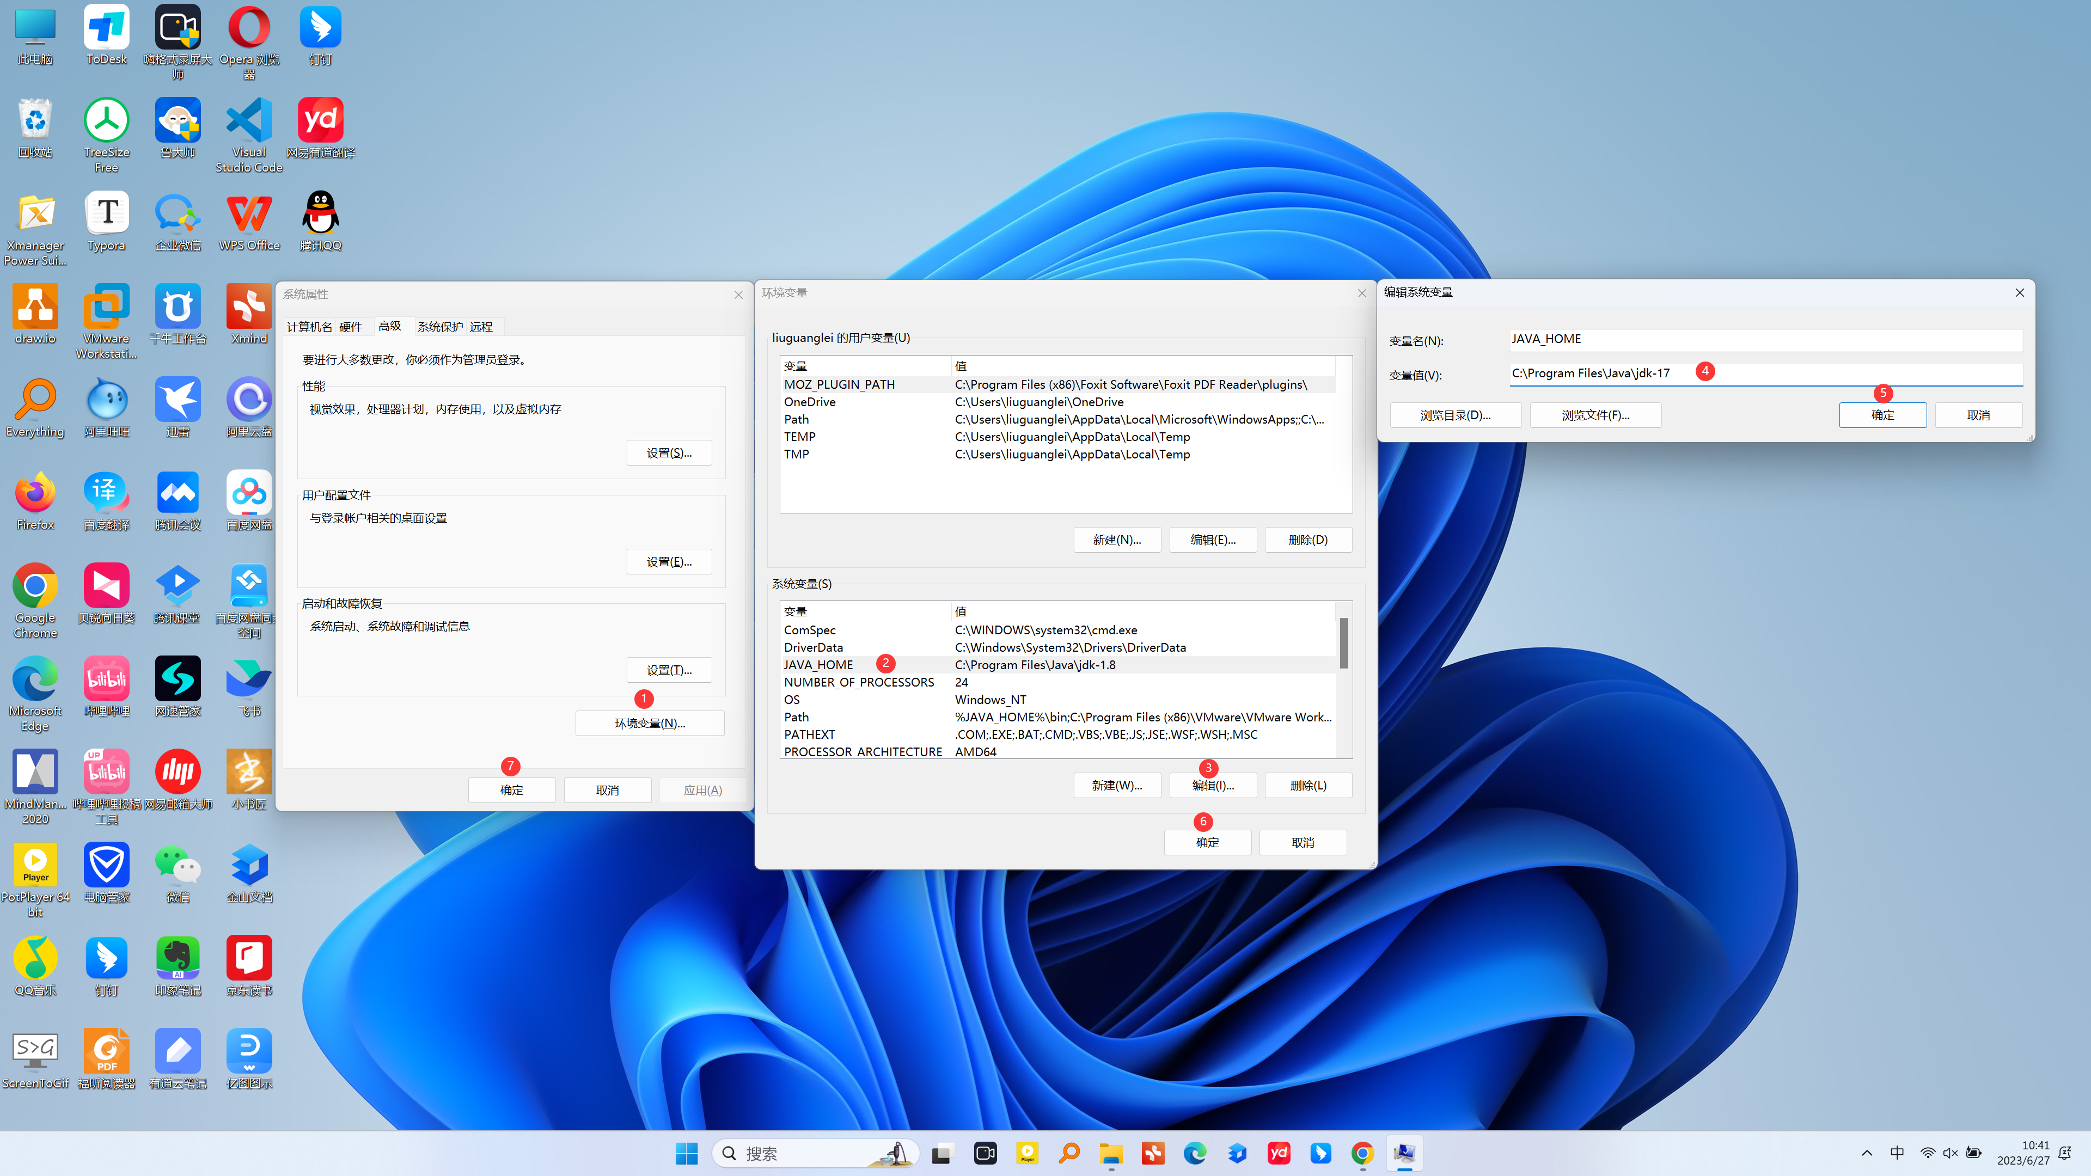Confirm Environment Variables with 确定
The height and width of the screenshot is (1176, 2091).
[x=1208, y=842]
